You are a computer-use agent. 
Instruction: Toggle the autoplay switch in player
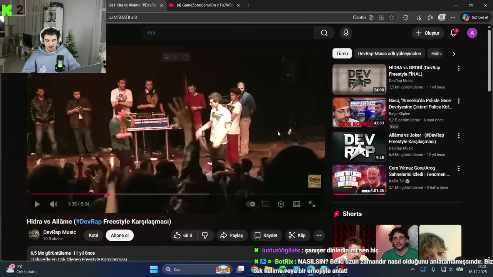250,204
